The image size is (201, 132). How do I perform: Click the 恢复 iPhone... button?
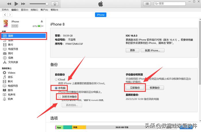coord(152,50)
